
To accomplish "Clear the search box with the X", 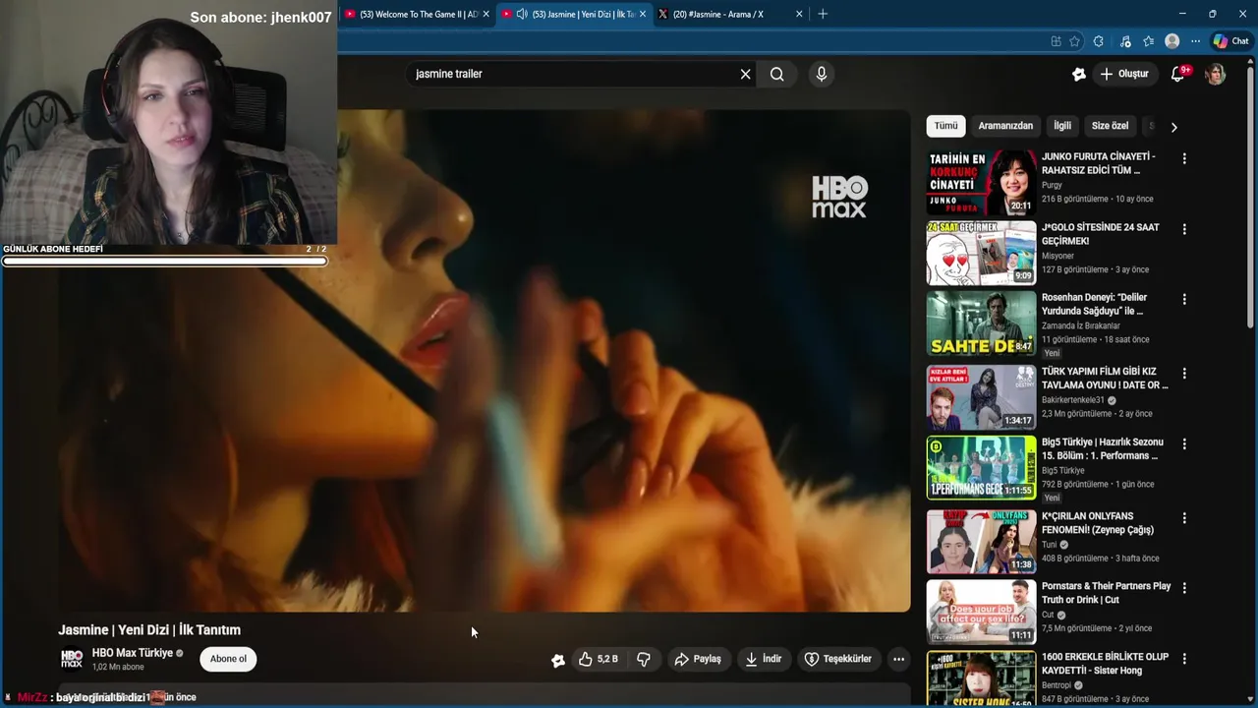I will (x=745, y=74).
